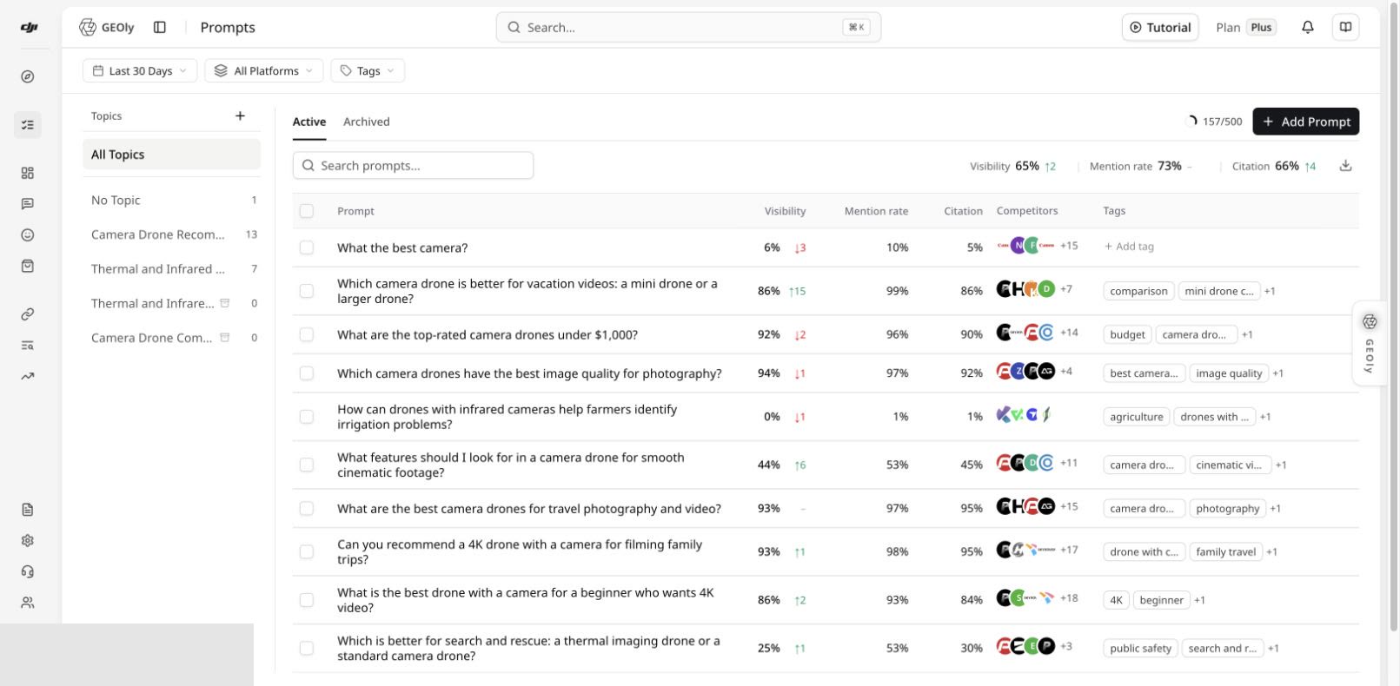
Task: Click the shopping bag sidebar icon
Action: pyautogui.click(x=28, y=267)
